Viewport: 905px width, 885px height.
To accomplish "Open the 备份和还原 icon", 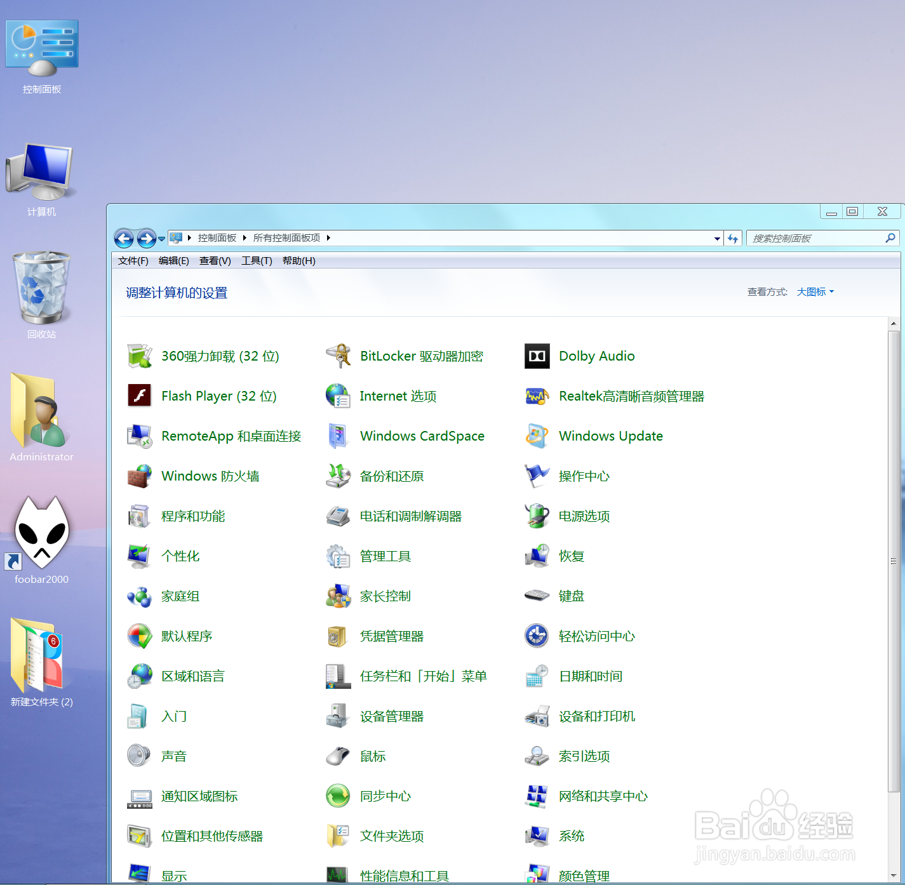I will coord(339,476).
